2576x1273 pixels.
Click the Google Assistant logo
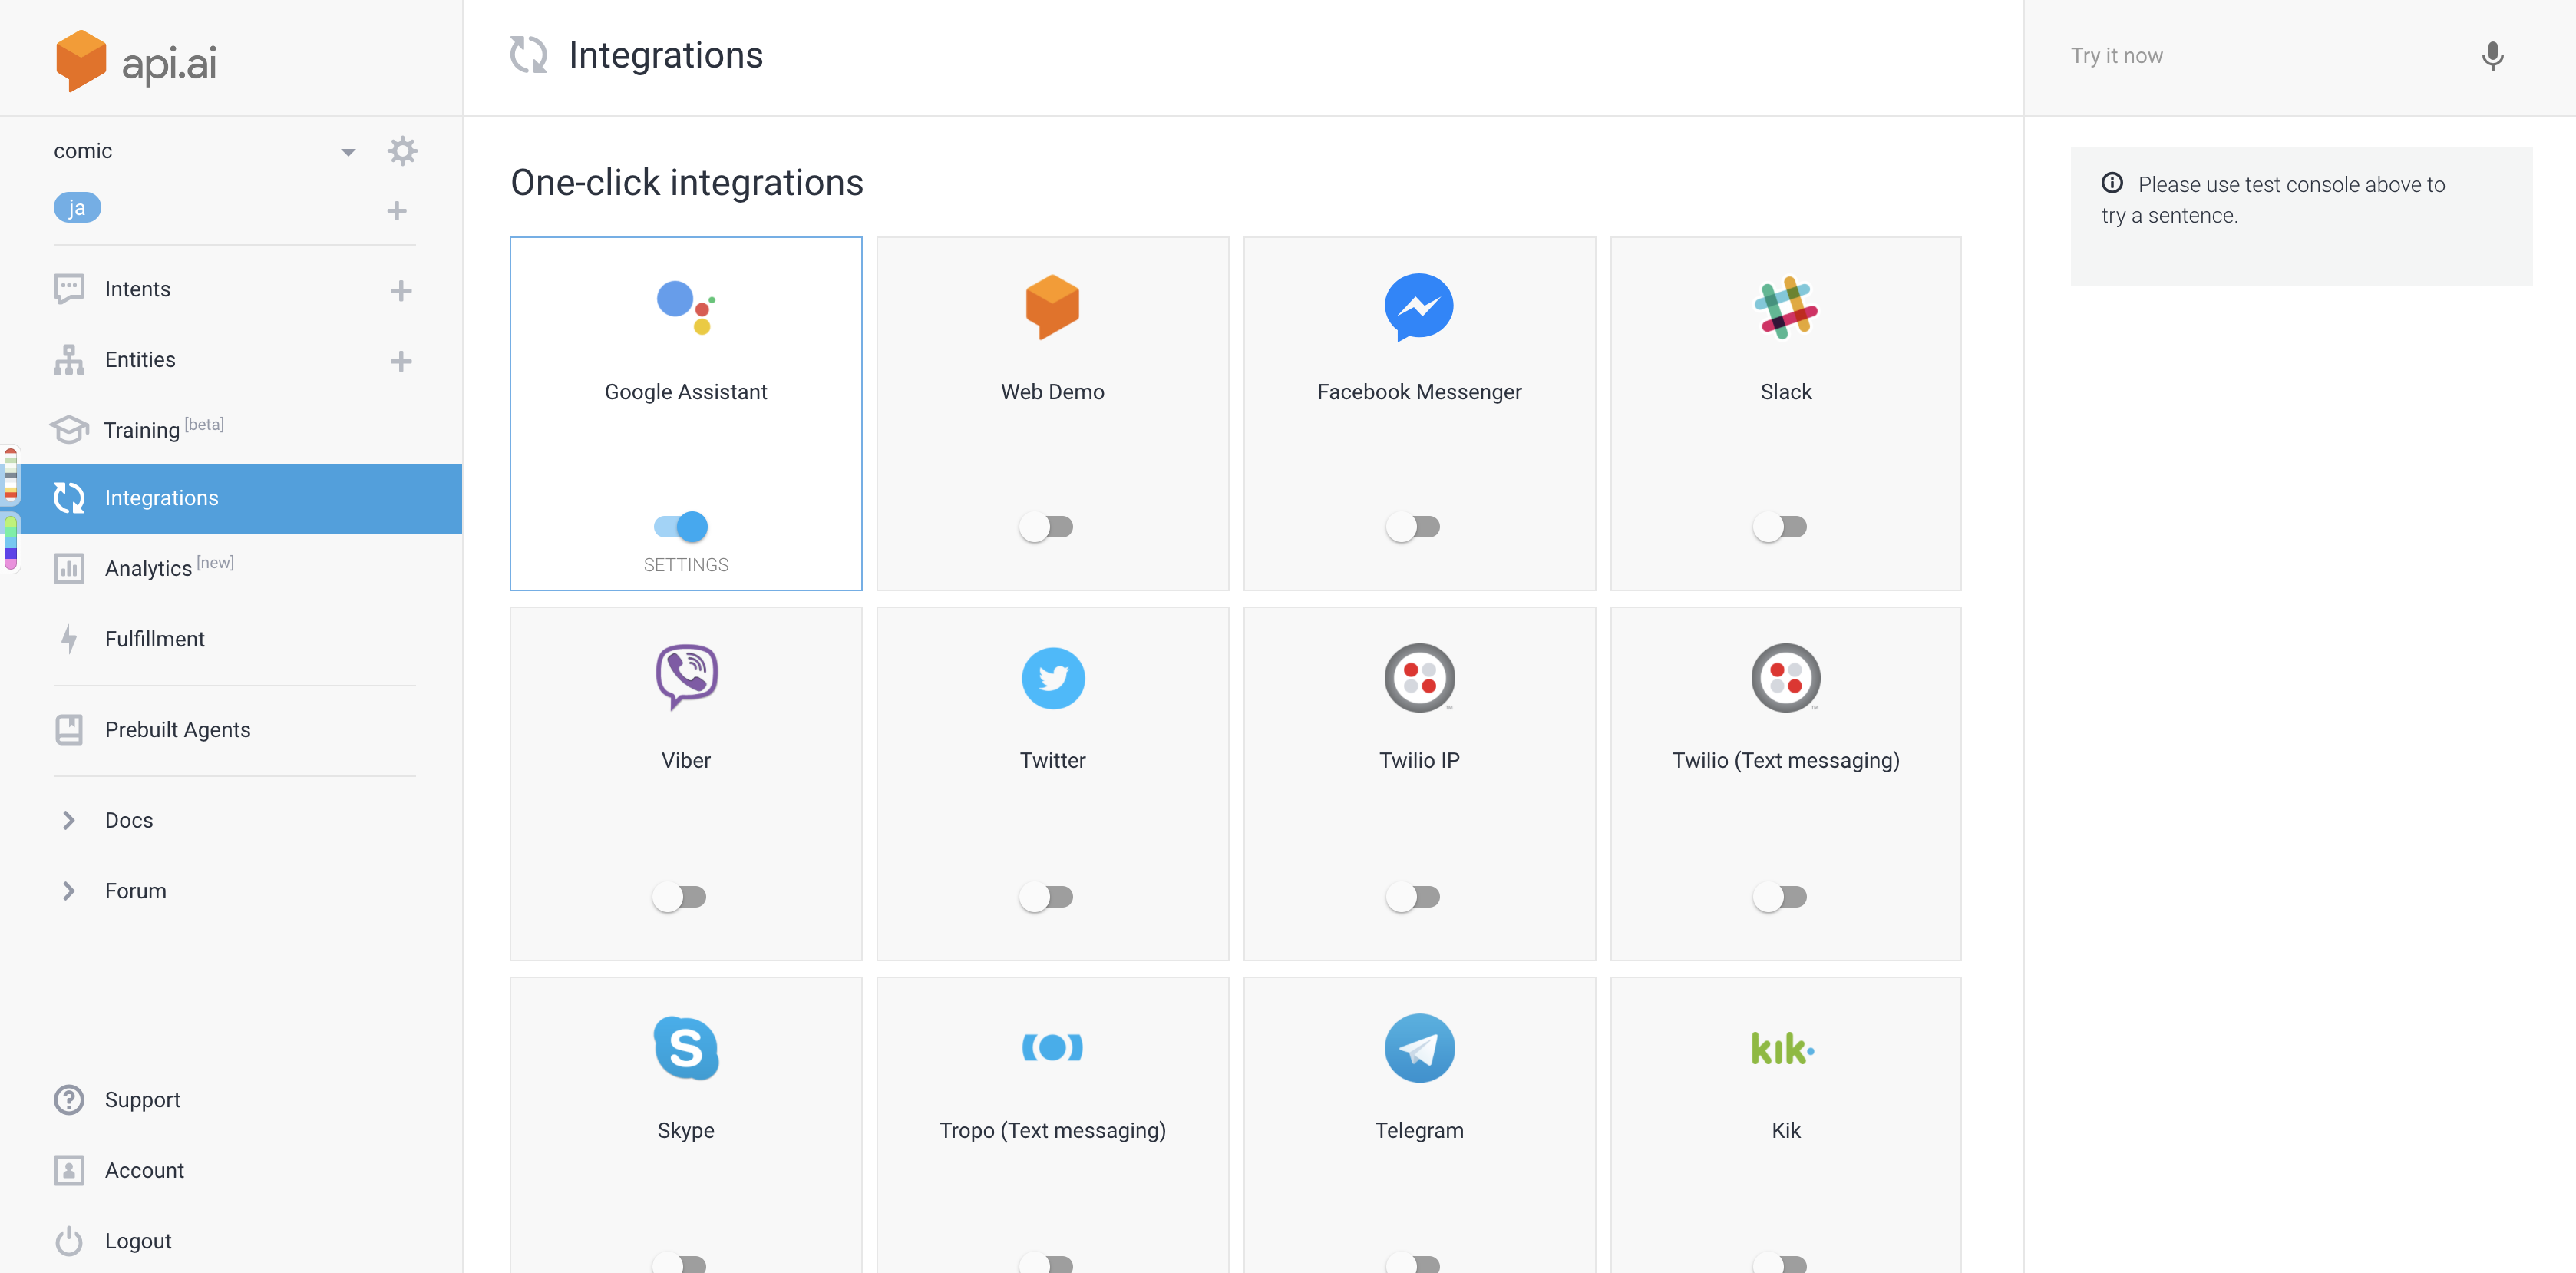click(x=686, y=307)
